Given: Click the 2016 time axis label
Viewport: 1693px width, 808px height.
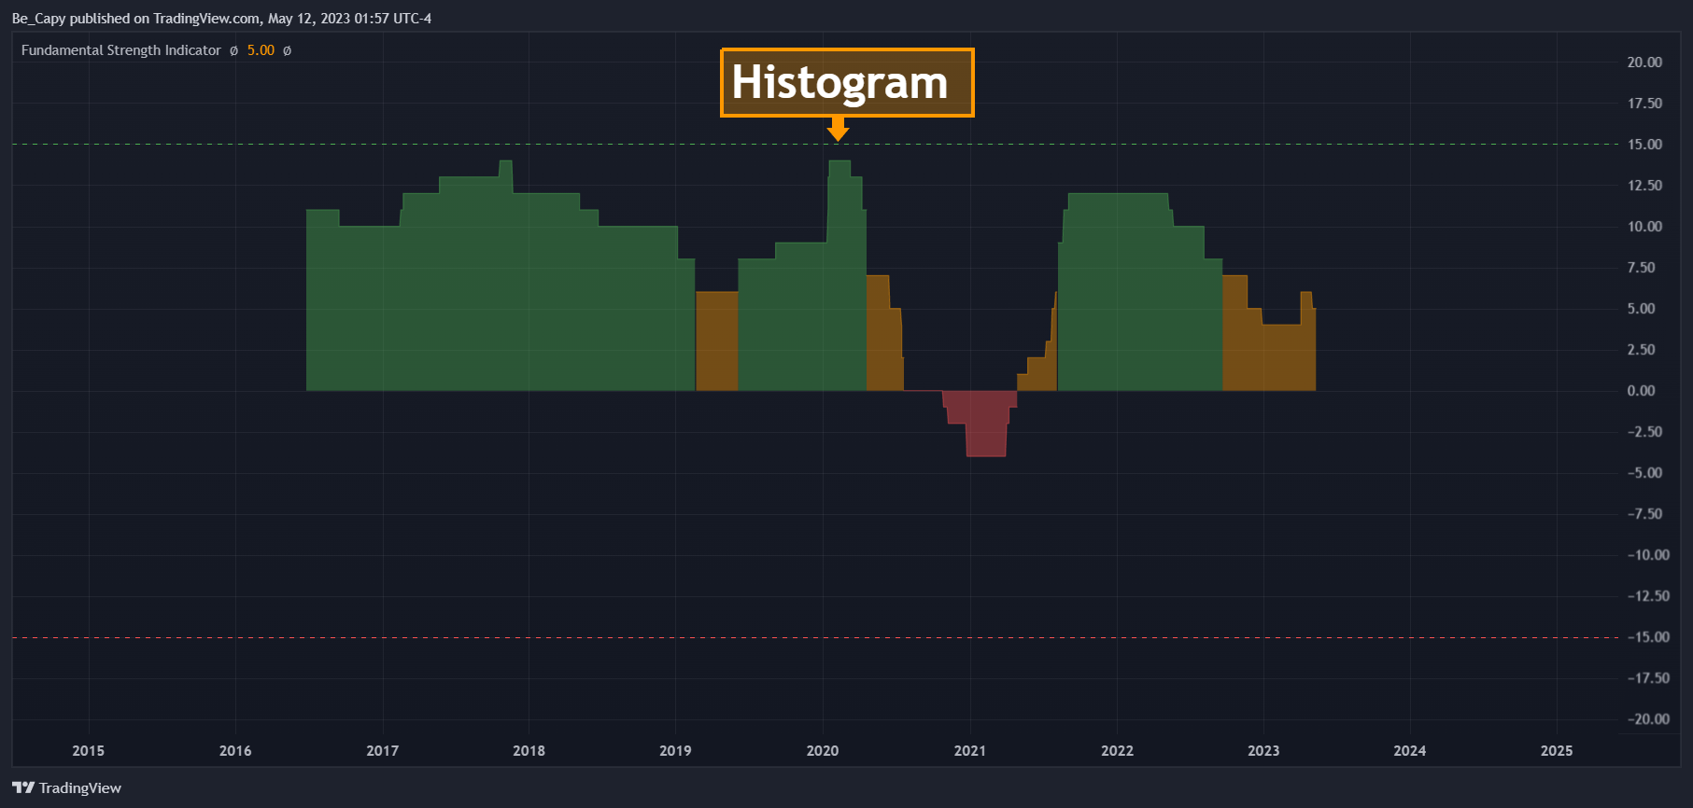Looking at the screenshot, I should [x=235, y=751].
